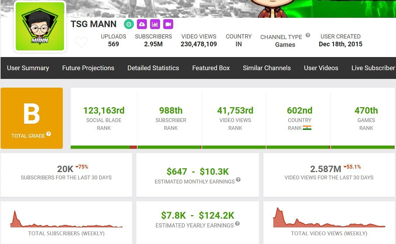Click the 569 uploads count
This screenshot has width=396, height=244.
point(114,44)
